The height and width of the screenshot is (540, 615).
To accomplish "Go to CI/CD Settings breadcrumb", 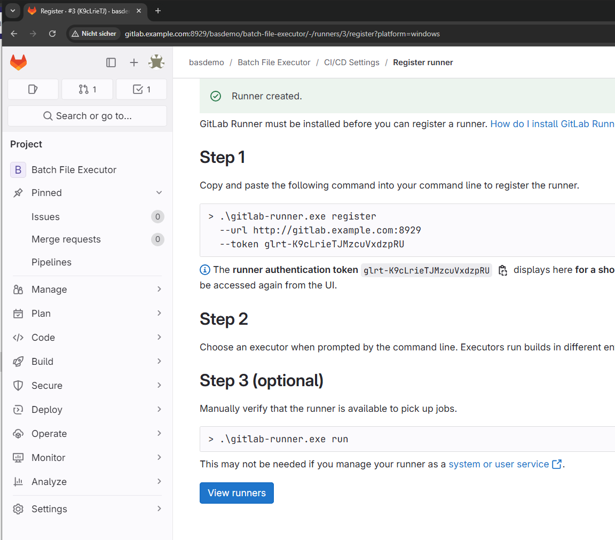I will [351, 62].
